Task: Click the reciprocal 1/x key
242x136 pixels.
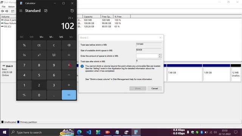Action: click(24, 55)
